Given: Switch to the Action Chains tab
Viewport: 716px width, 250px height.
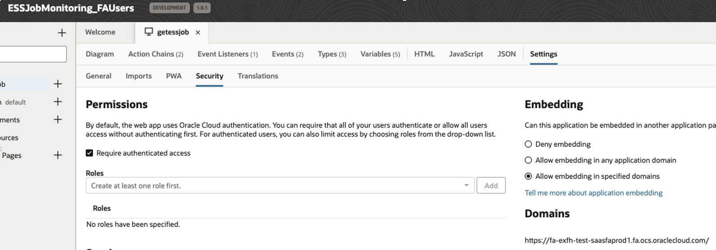Looking at the screenshot, I should coord(156,54).
